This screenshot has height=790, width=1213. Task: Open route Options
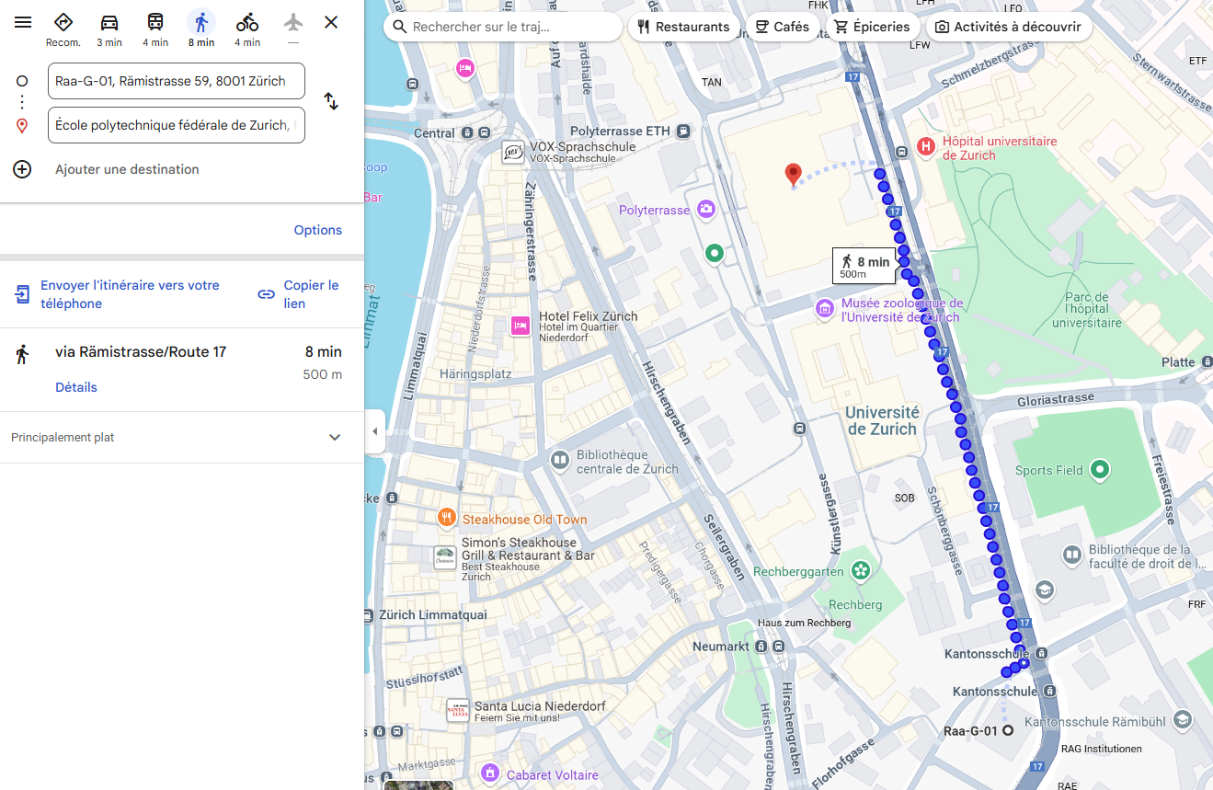click(x=318, y=230)
